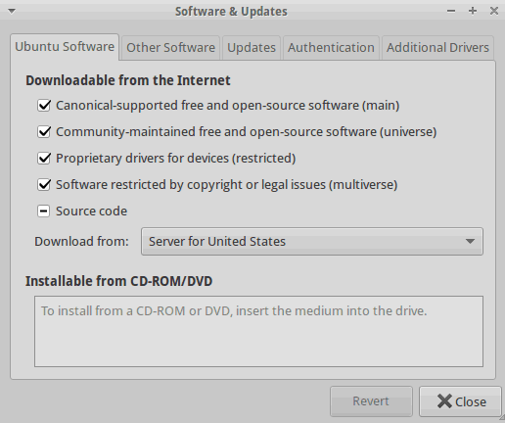Click the Revert button

click(x=371, y=401)
